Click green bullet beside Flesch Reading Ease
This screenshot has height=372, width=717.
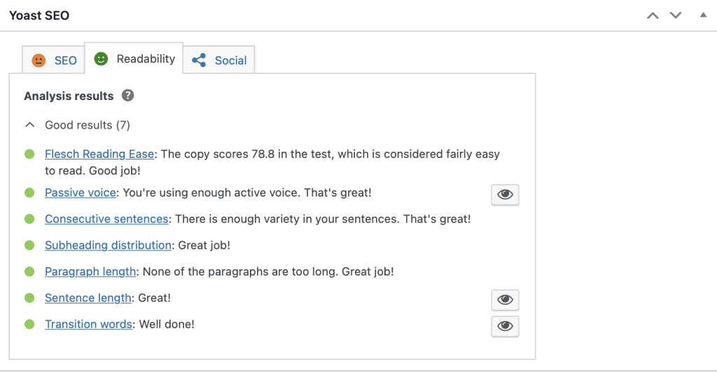[29, 155]
